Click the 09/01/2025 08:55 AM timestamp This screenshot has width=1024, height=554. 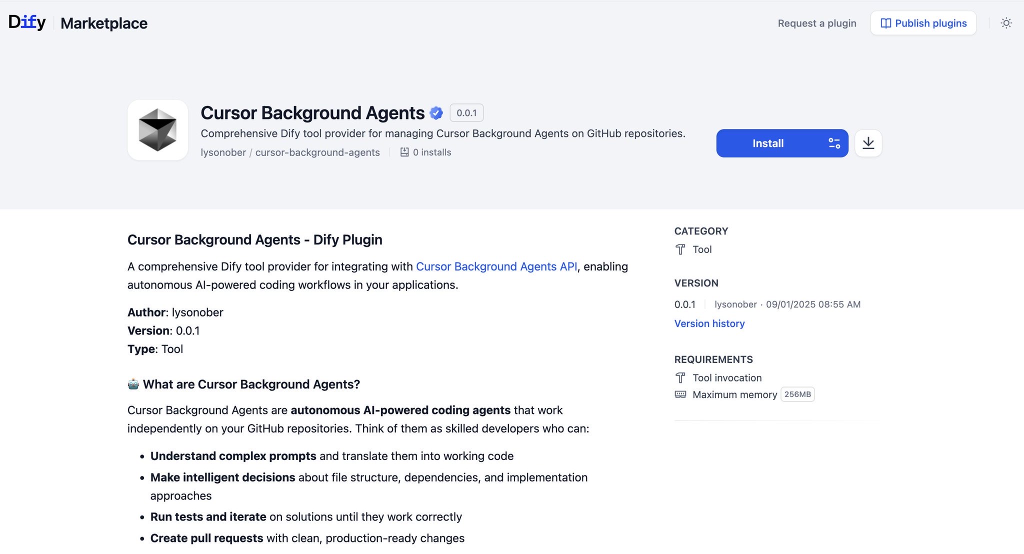pyautogui.click(x=813, y=304)
